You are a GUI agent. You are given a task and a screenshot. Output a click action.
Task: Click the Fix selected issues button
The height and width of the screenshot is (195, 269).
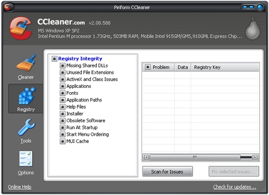(x=233, y=171)
